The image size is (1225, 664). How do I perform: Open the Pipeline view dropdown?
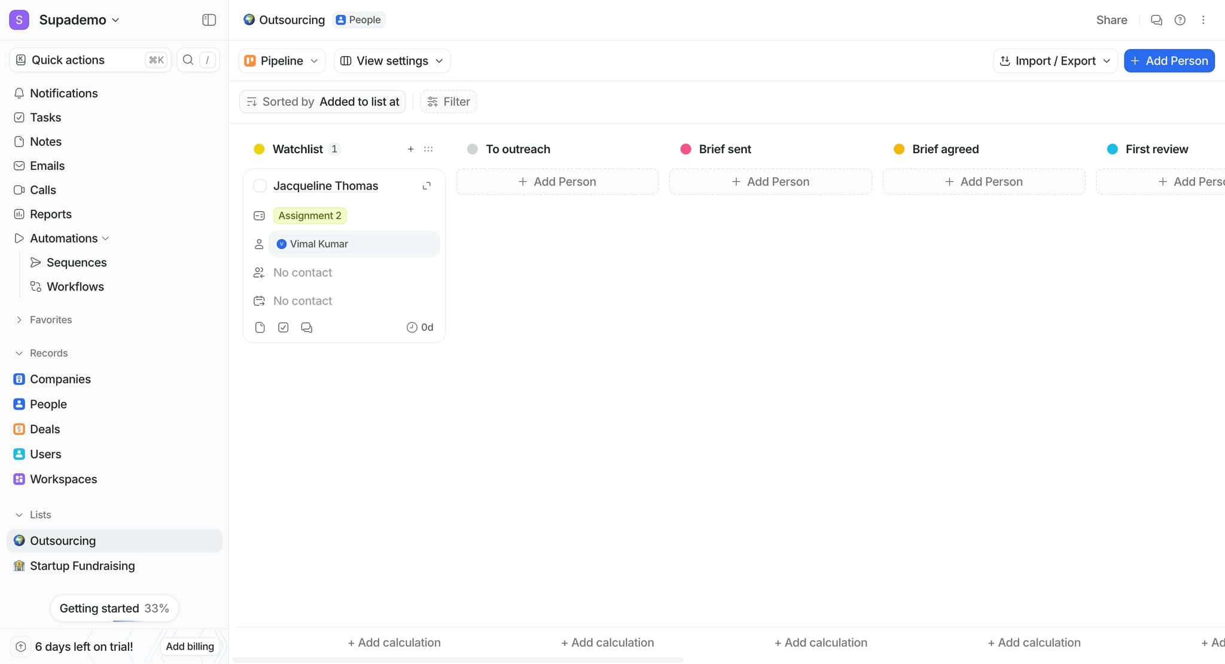pyautogui.click(x=282, y=60)
